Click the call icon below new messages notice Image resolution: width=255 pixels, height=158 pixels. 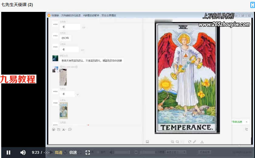click(x=246, y=129)
